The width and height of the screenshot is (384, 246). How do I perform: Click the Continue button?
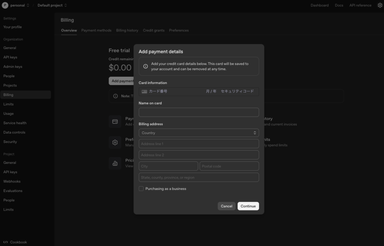[x=248, y=206]
